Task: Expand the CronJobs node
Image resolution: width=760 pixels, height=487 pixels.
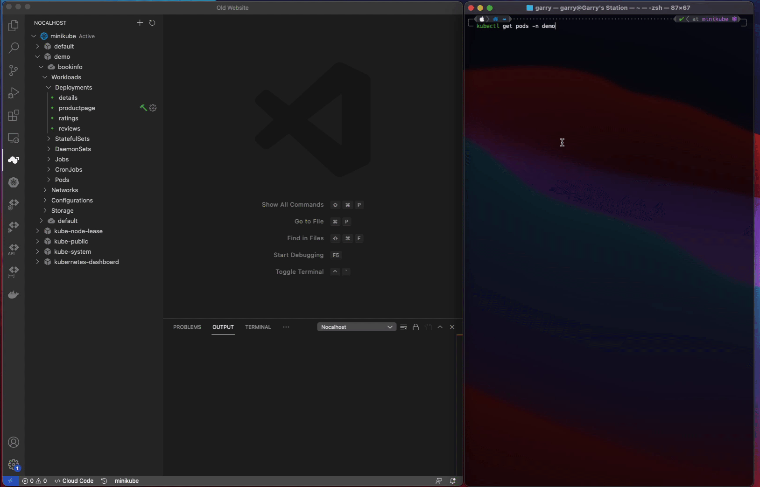Action: [49, 169]
